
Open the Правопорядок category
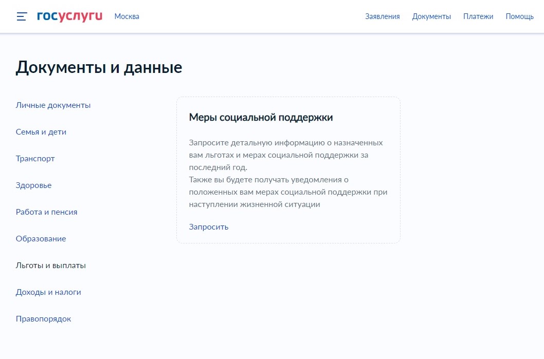coord(43,319)
